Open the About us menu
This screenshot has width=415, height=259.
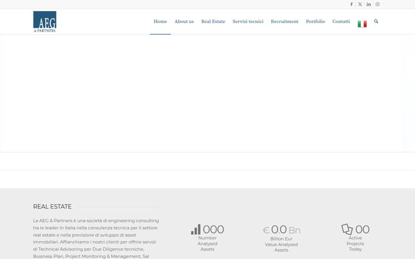(184, 21)
